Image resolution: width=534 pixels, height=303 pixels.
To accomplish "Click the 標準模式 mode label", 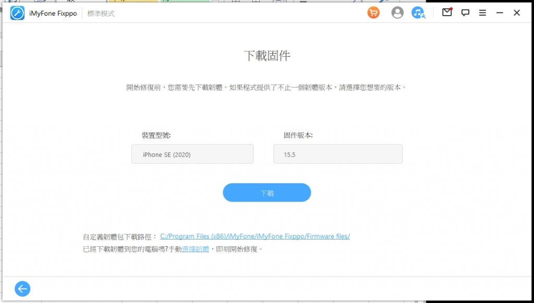I will pos(101,14).
